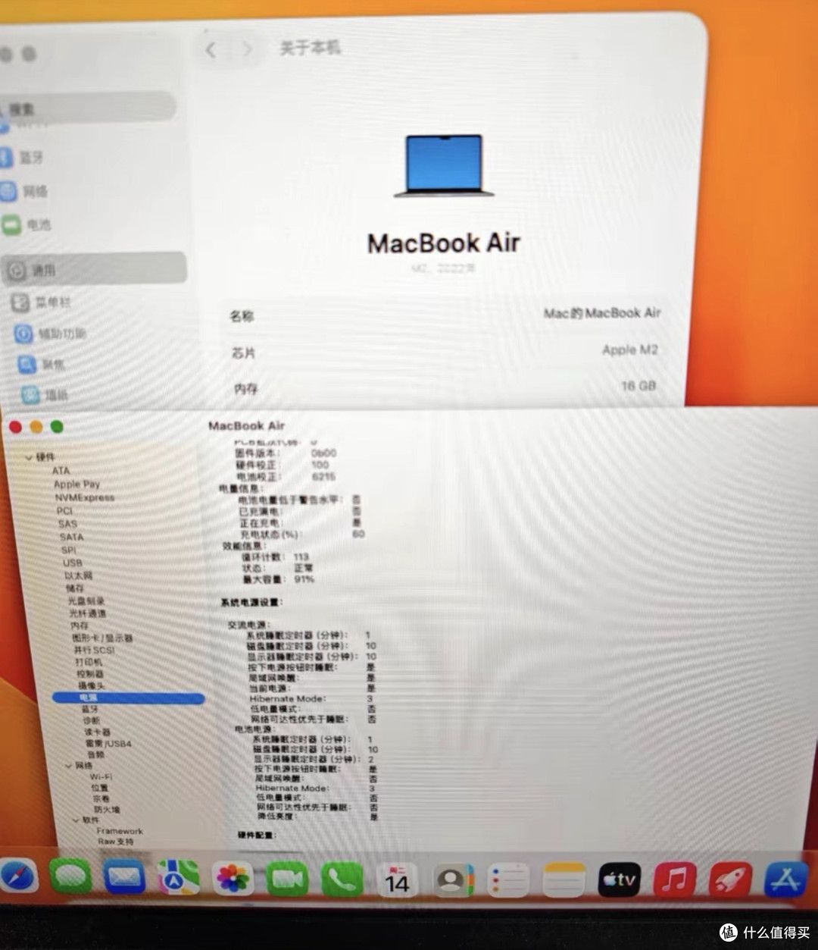Select 雷雳/USB4 in the hardware tree

108,744
